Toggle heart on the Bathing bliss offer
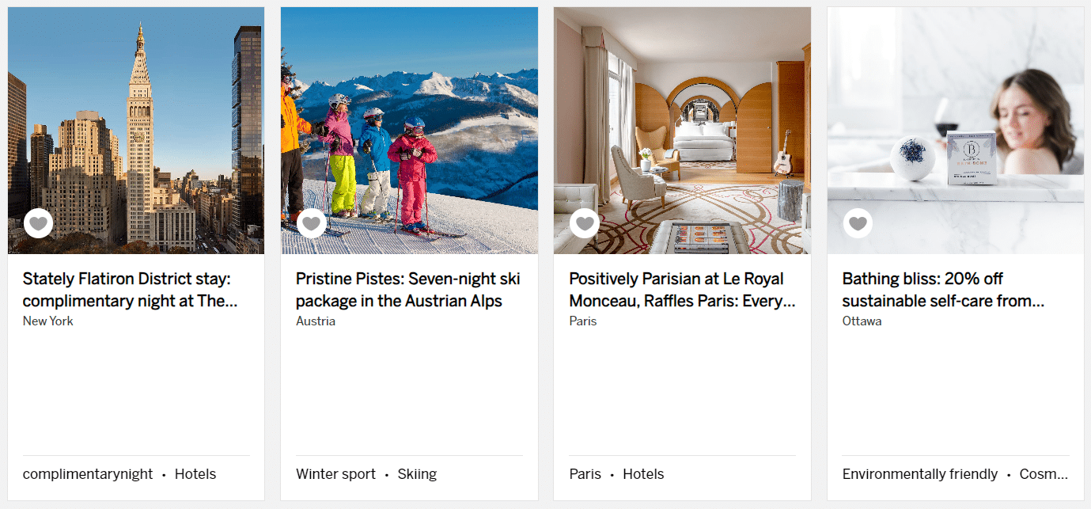The image size is (1091, 509). (858, 223)
